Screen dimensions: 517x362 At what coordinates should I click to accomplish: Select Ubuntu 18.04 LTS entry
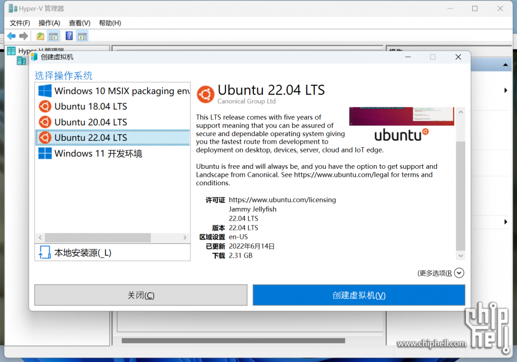point(113,107)
